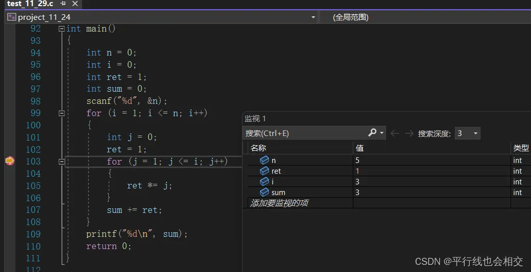Focus the watch search field 搜索(Ctrl+E)

pos(305,133)
